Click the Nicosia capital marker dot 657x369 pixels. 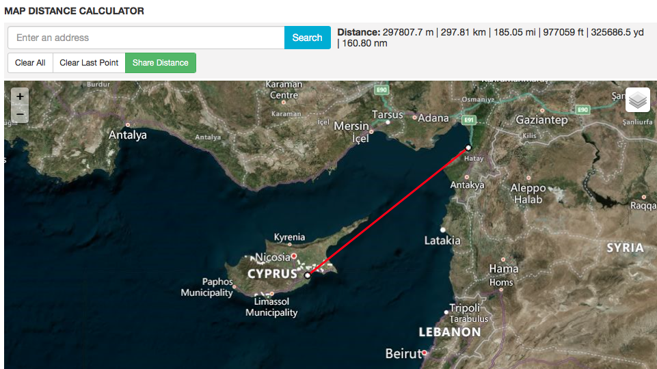coord(294,256)
